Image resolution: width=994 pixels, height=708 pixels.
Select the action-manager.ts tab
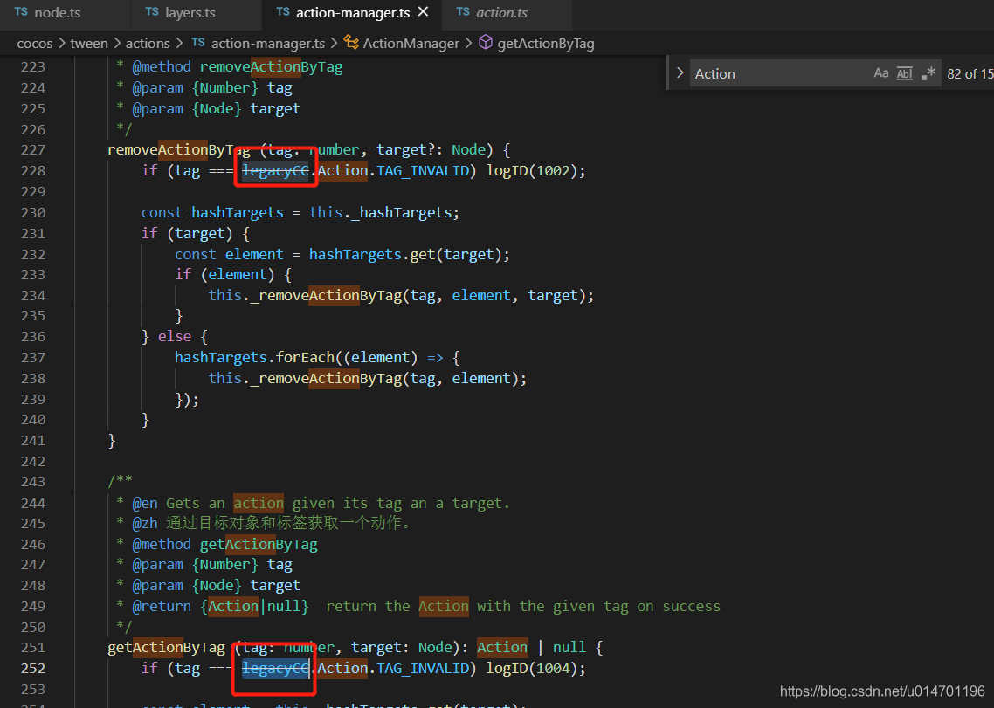pos(353,13)
